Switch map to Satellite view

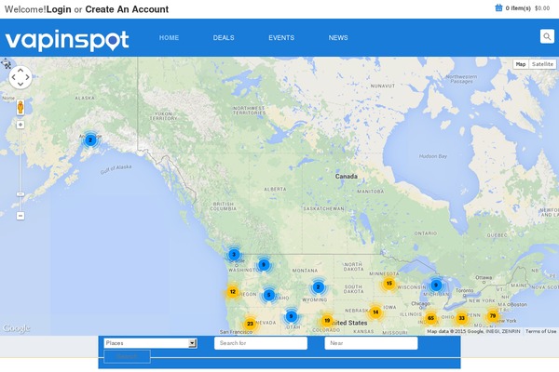(x=542, y=64)
